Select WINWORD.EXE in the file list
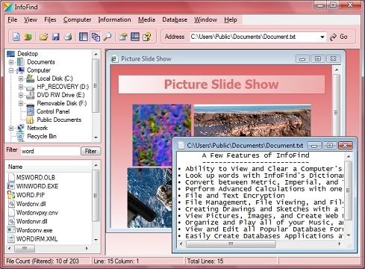 pyautogui.click(x=37, y=186)
